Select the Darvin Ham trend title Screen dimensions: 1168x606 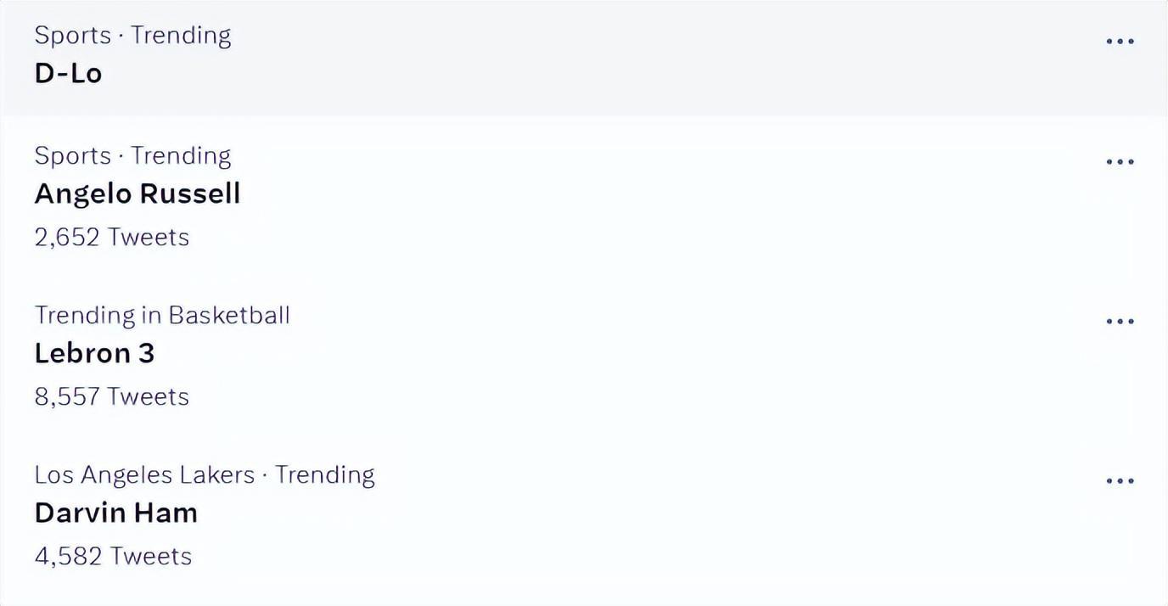(115, 513)
